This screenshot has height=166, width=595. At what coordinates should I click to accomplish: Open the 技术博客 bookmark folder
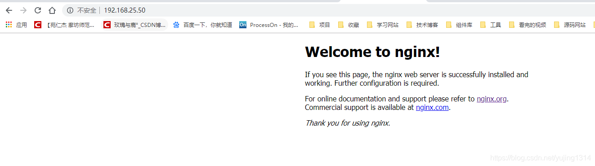tap(422, 25)
